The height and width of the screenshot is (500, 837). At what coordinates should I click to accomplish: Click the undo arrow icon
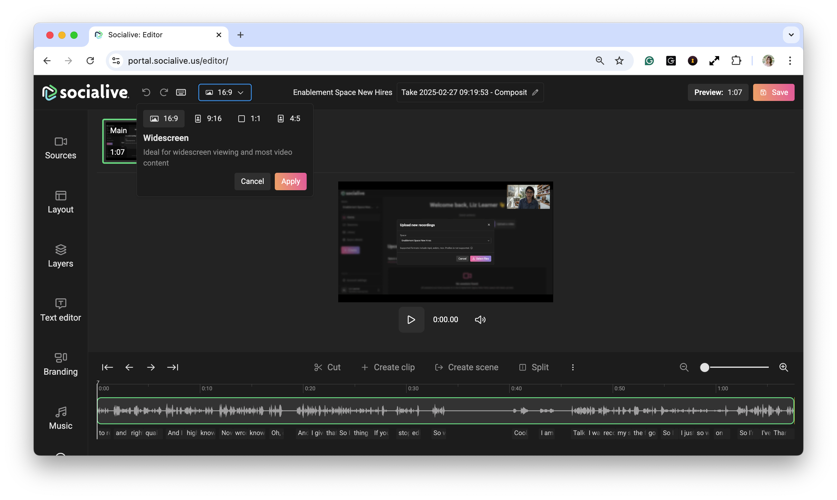pos(146,92)
